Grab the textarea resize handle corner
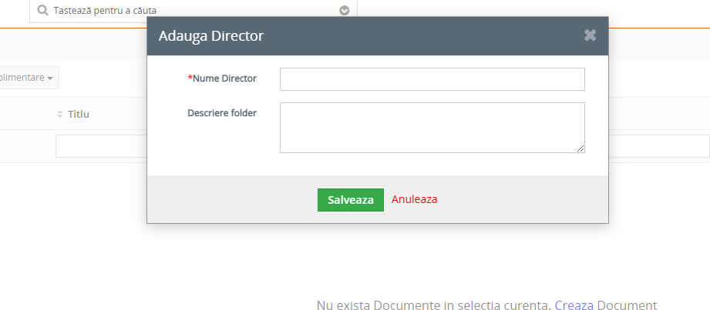The width and height of the screenshot is (710, 310). click(x=580, y=148)
